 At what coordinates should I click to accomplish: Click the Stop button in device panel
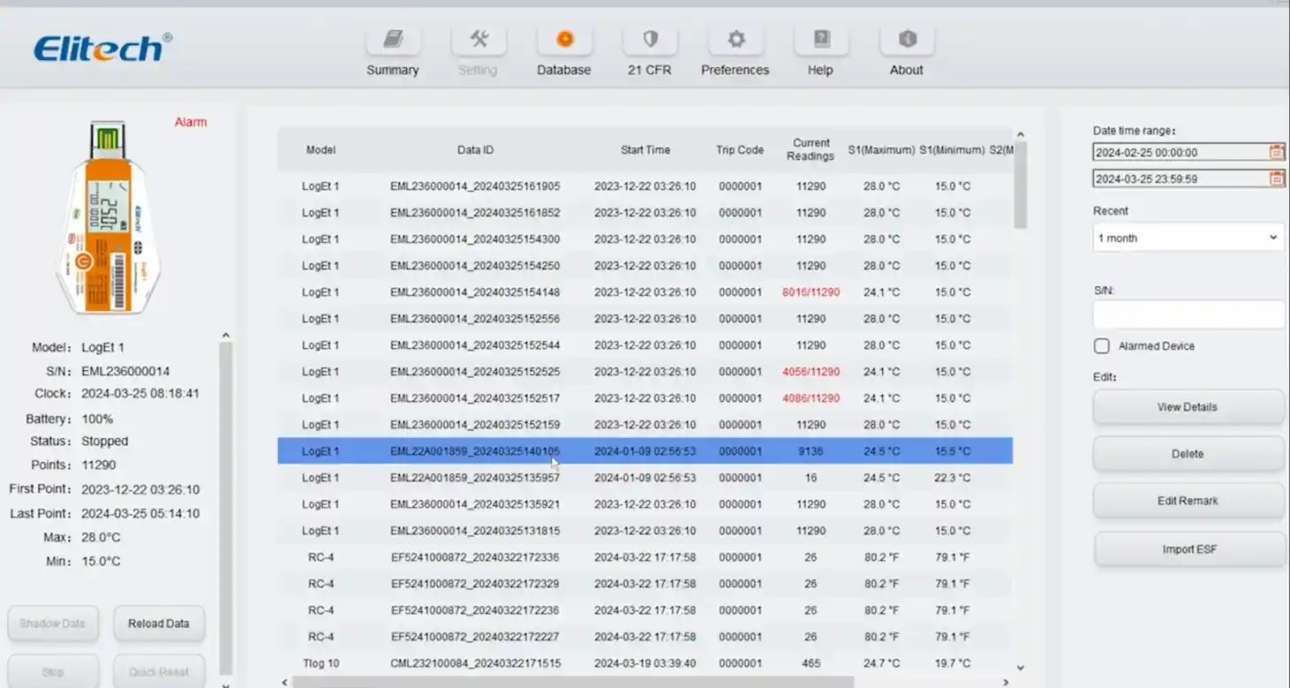(x=53, y=672)
